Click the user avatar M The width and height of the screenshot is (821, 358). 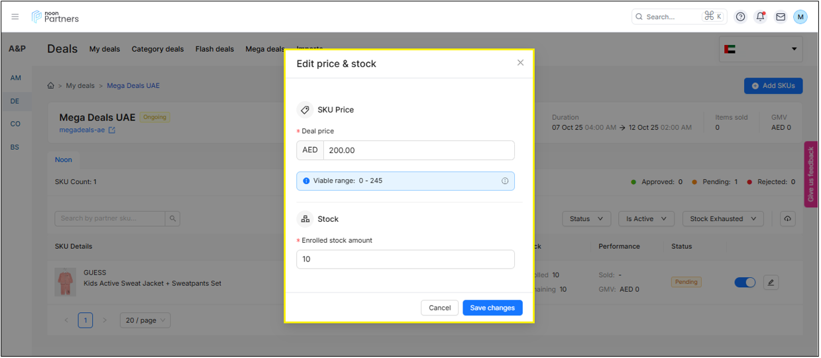[x=800, y=17]
